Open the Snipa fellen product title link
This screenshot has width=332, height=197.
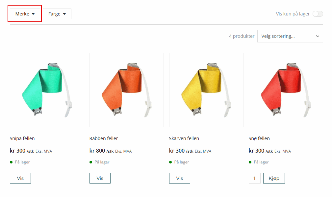(x=22, y=138)
